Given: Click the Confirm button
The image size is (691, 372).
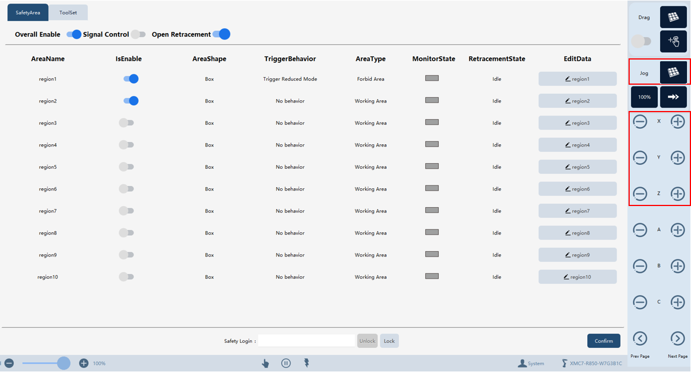Looking at the screenshot, I should (604, 341).
